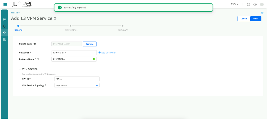
Task: Click the 'Upload JSON File' label
Action: [x=28, y=44]
